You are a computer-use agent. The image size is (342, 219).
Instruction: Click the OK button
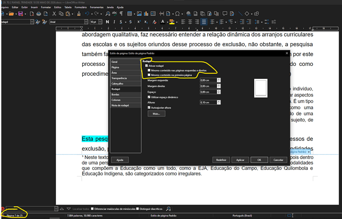pyautogui.click(x=259, y=160)
